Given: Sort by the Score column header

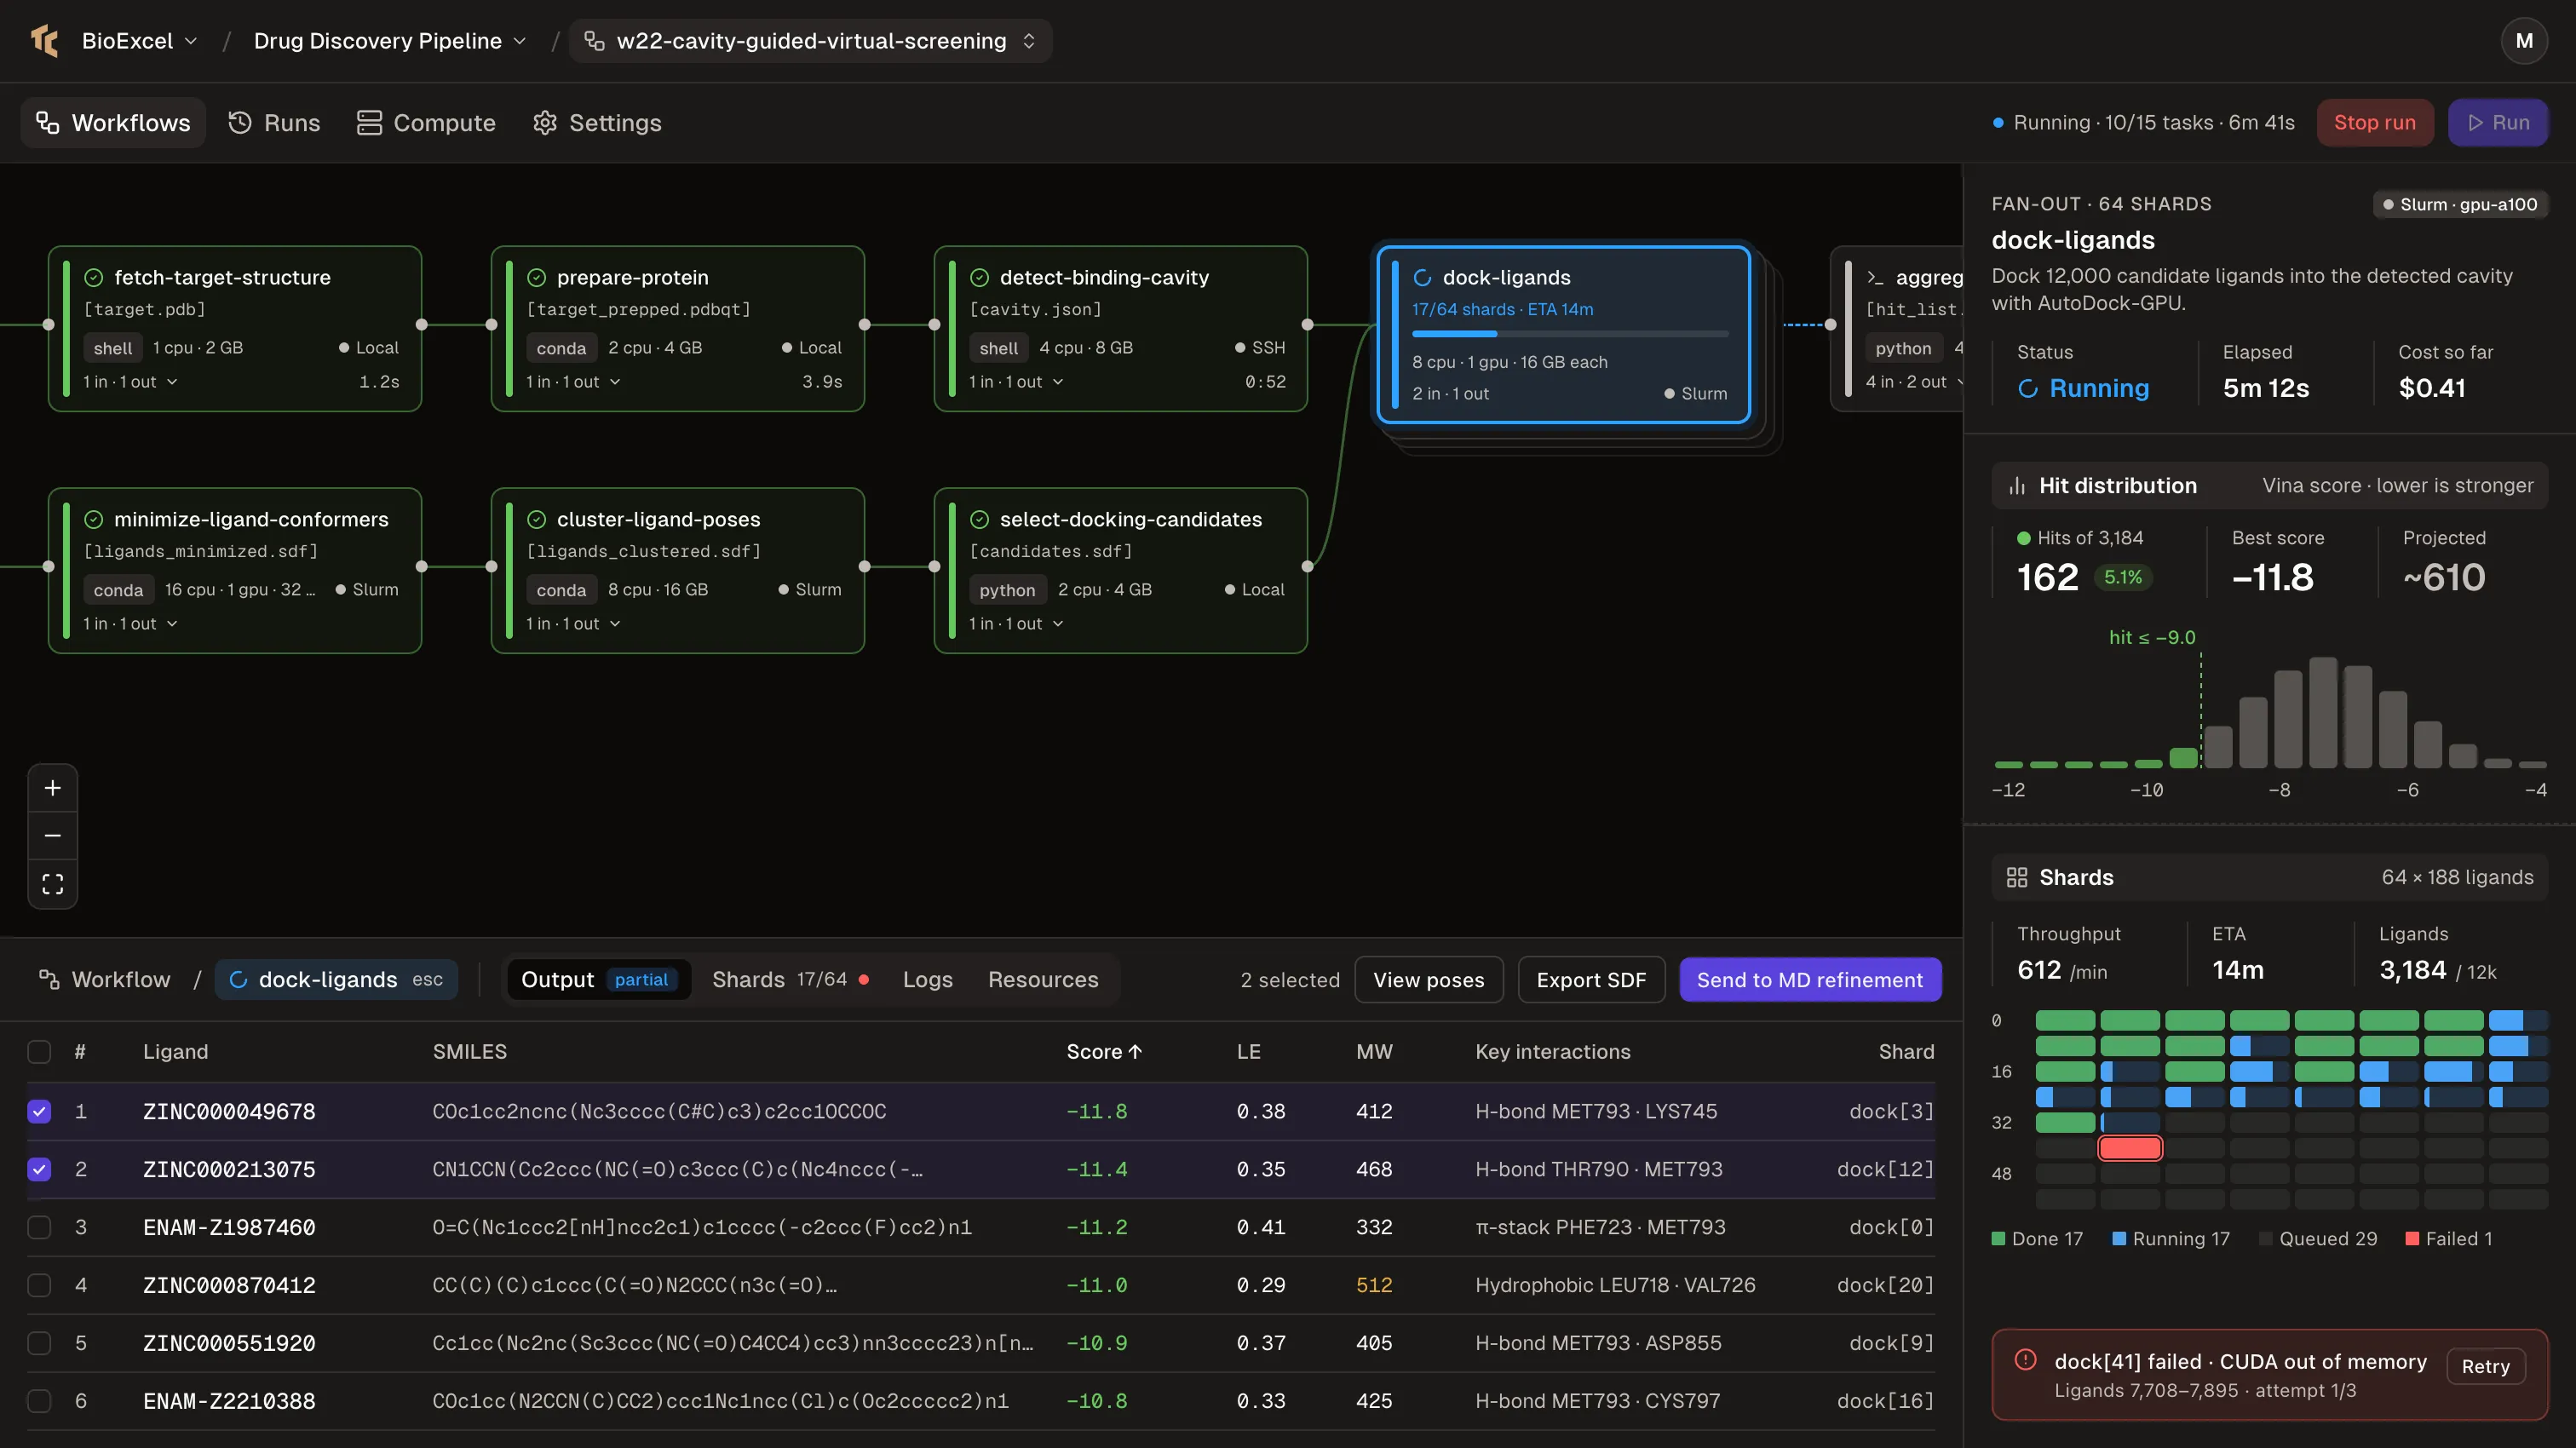Looking at the screenshot, I should pyautogui.click(x=1104, y=1052).
